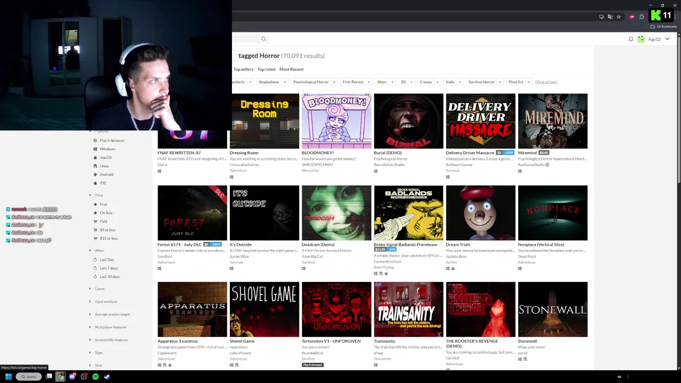Open OBS Studio from the taskbar
Screen dimensions: 681x383
tap(84, 377)
